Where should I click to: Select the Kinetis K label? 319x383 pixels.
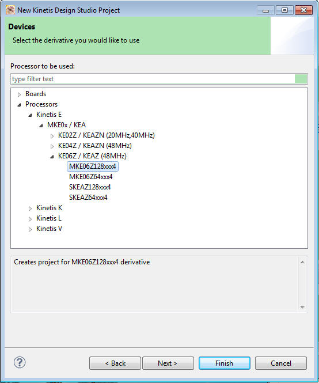(50, 207)
